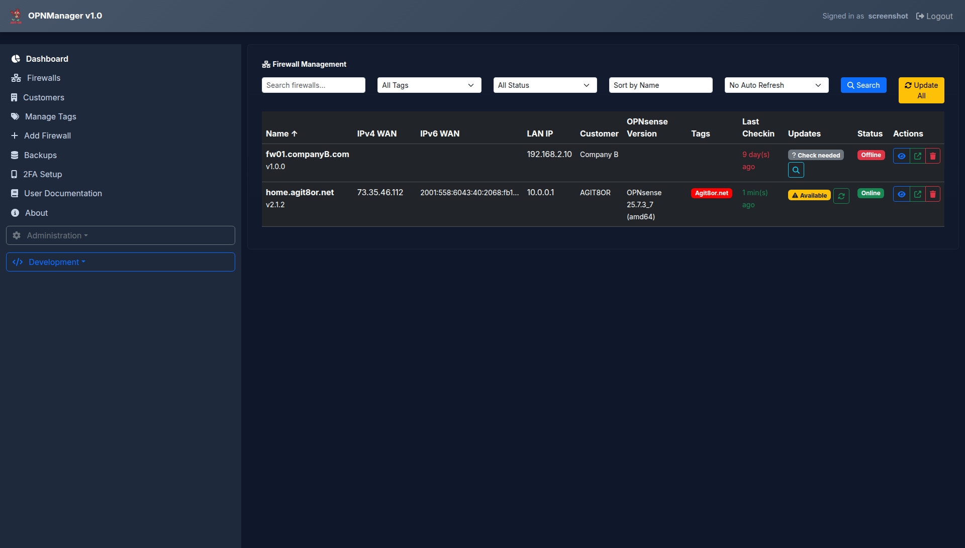Image resolution: width=965 pixels, height=548 pixels.
Task: Click the signed-in username screenshot
Action: tap(888, 16)
